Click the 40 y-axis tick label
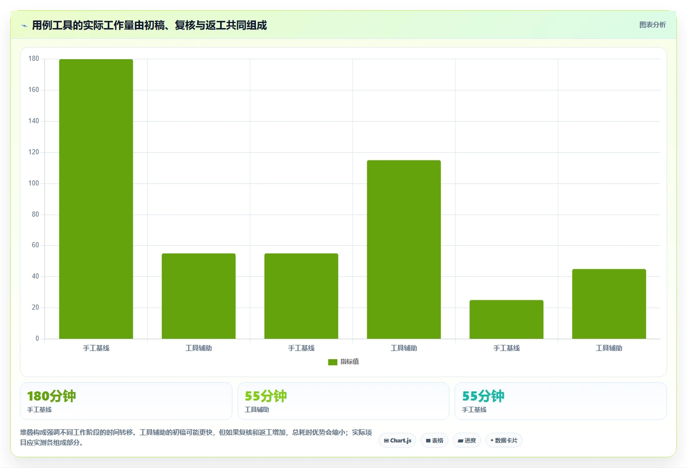 click(x=35, y=276)
